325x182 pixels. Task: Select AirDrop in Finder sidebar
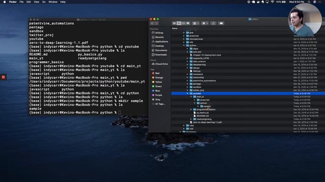coord(158,33)
